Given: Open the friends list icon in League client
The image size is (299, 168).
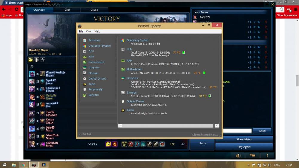Looking at the screenshot, I should click(x=238, y=156).
